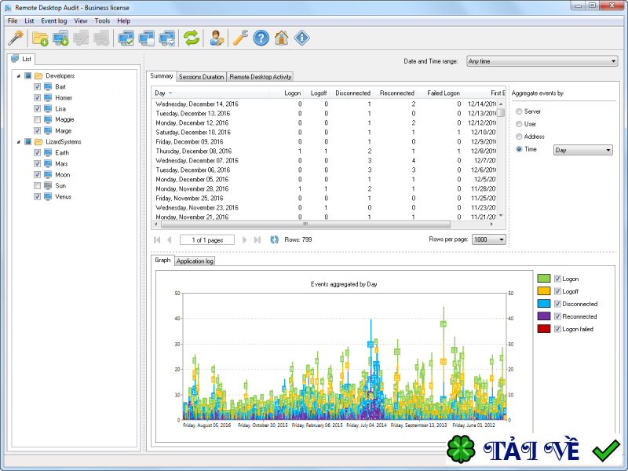The image size is (628, 471).
Task: Switch to the Application log tab
Action: 195,261
